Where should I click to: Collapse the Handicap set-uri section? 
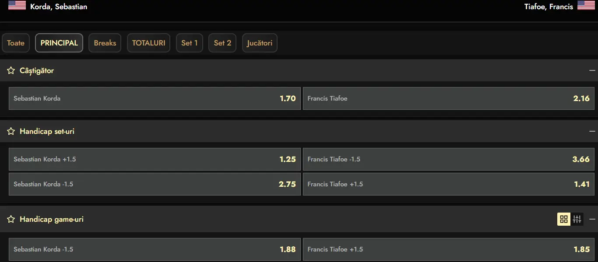(x=592, y=131)
